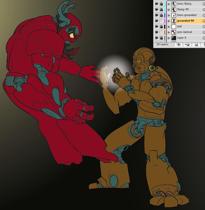Screen dimensions: 205x210
Task: Select the Layer 8 row
Action: pyautogui.click(x=181, y=38)
